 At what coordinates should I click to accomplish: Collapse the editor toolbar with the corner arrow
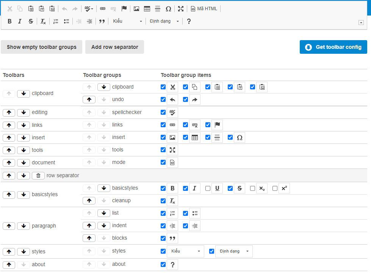click(361, 22)
